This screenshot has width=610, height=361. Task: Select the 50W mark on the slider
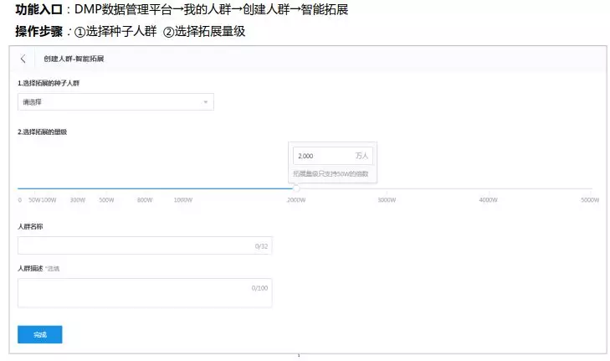click(34, 200)
